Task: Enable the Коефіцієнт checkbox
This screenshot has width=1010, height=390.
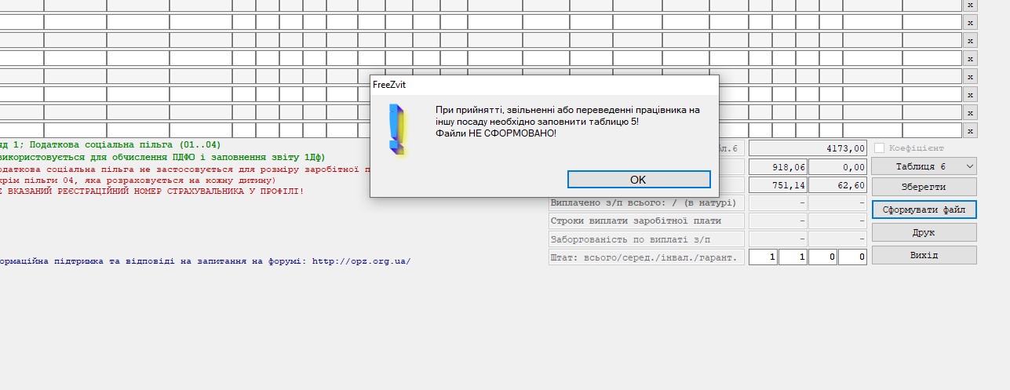Action: tap(879, 148)
